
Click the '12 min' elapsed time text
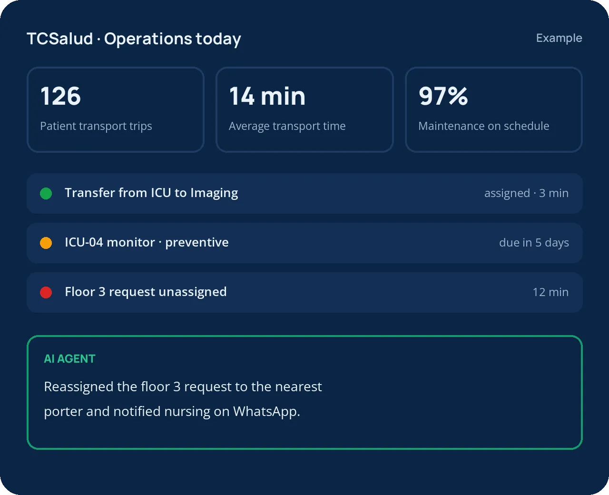tap(550, 292)
